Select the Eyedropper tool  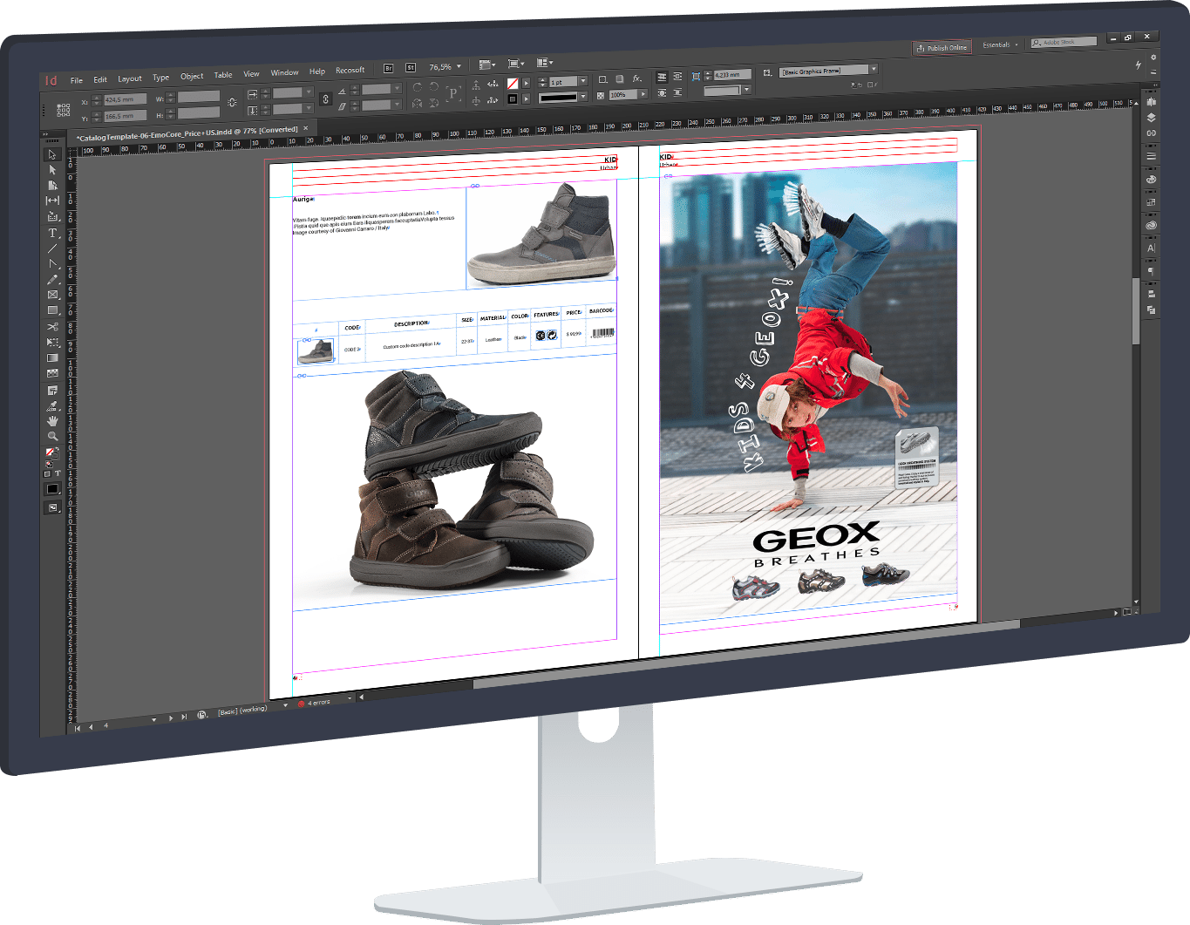(x=52, y=405)
